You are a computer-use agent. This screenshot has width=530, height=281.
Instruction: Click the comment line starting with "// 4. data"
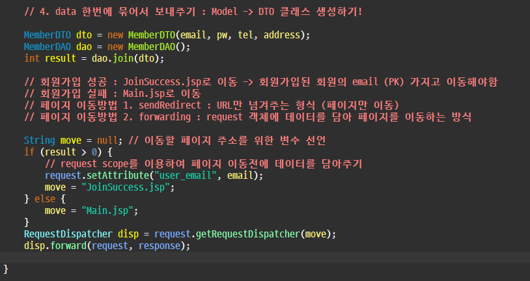click(193, 12)
